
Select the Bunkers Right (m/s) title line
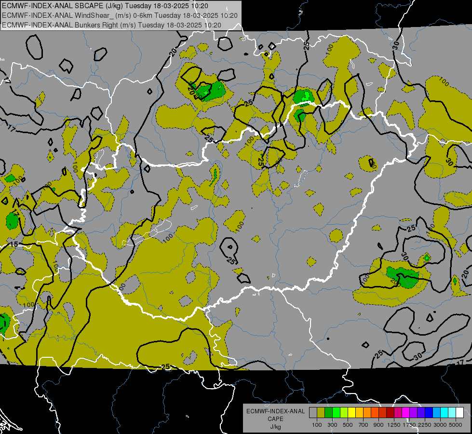pyautogui.click(x=111, y=25)
